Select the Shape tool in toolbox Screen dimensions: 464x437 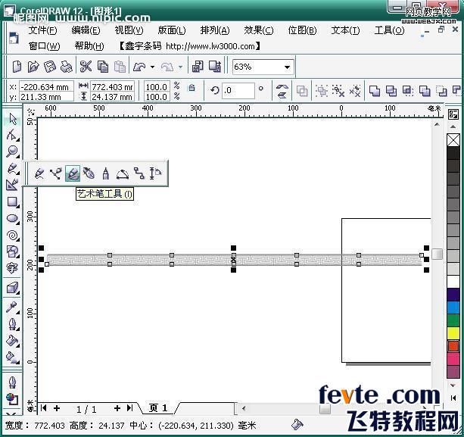[x=13, y=135]
